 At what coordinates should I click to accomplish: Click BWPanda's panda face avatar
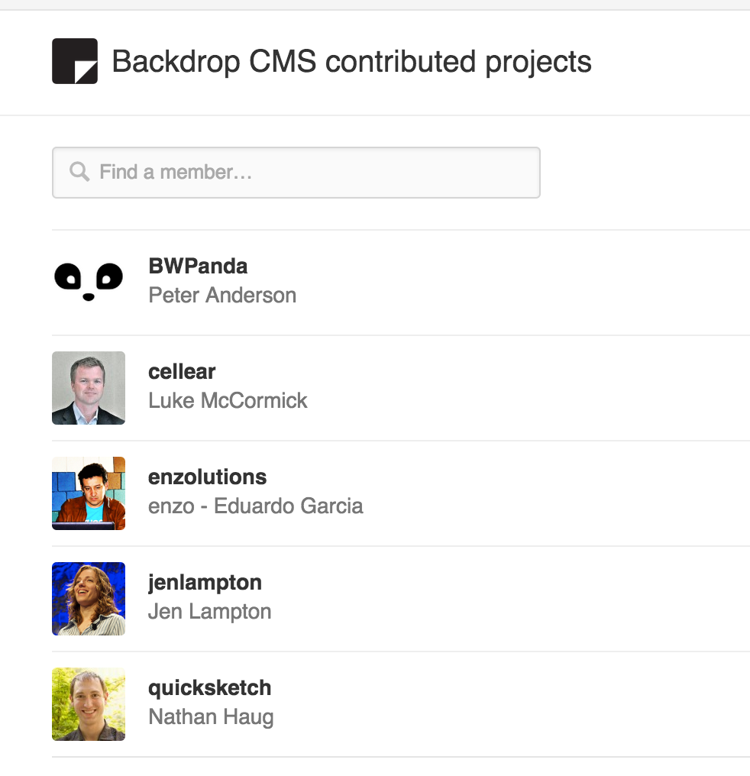click(89, 282)
